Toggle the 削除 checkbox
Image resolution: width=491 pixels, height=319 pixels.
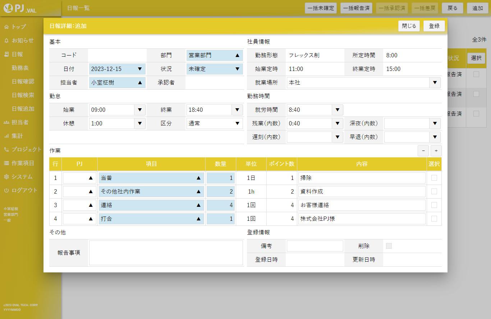(x=389, y=246)
